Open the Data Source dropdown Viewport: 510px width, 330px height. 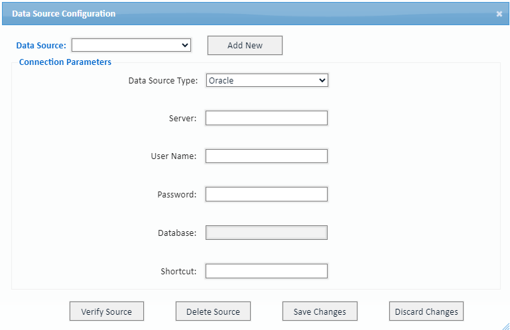point(131,45)
